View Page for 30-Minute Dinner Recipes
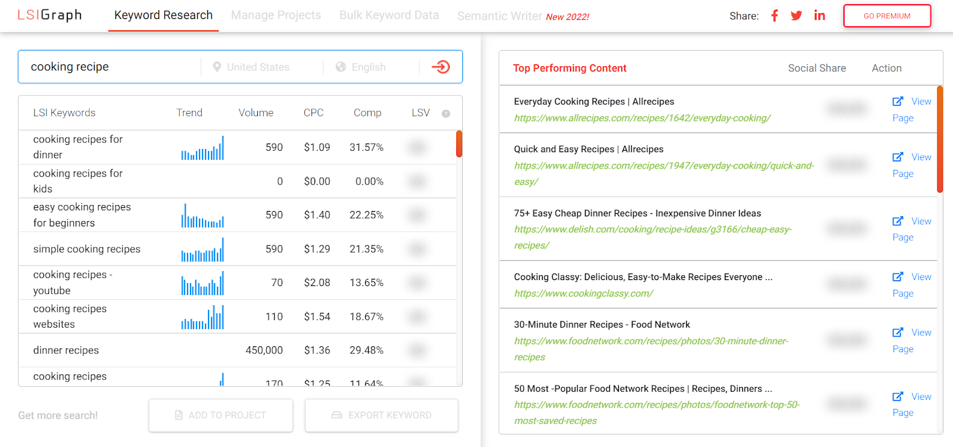 click(912, 341)
